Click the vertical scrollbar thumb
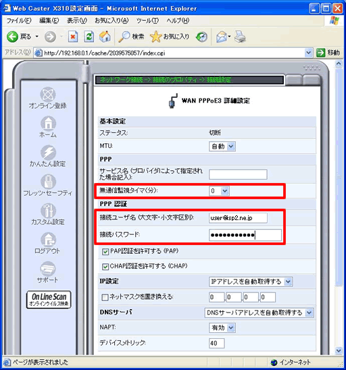Viewport: 346px width, 370px height. coord(339,177)
